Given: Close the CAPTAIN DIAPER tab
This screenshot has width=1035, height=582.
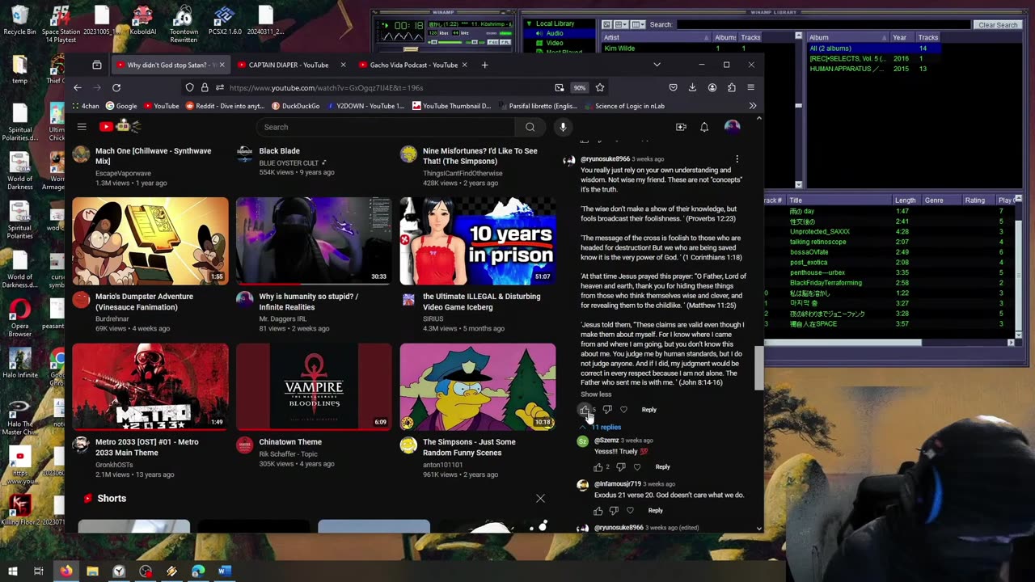Looking at the screenshot, I should click(x=343, y=65).
